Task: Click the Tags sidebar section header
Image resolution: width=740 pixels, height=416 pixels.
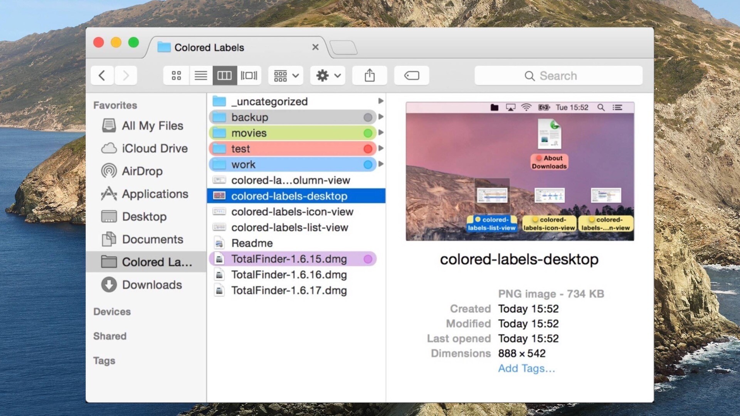Action: 104,361
